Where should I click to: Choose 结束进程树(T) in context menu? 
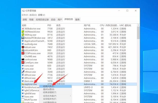56,92
